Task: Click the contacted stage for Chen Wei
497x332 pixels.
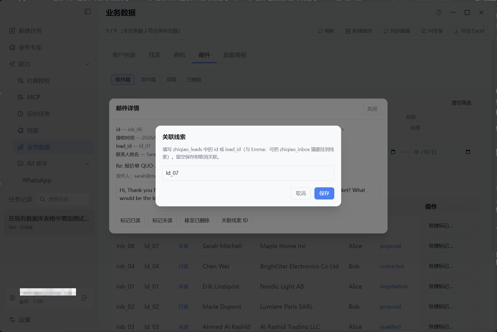Action: (x=392, y=266)
